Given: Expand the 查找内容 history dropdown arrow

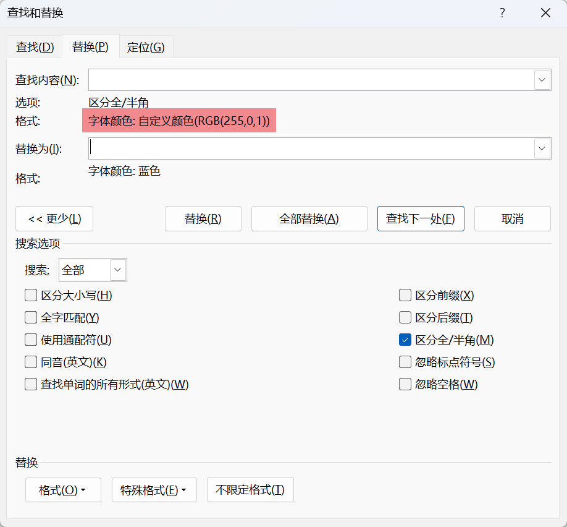Looking at the screenshot, I should pyautogui.click(x=542, y=80).
